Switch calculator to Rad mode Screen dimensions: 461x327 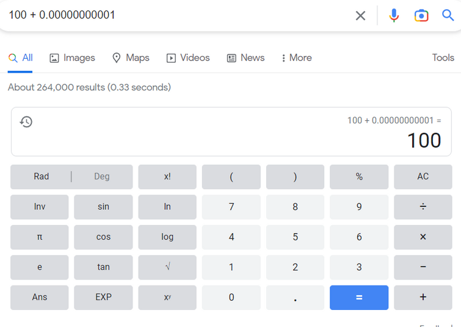pos(41,176)
